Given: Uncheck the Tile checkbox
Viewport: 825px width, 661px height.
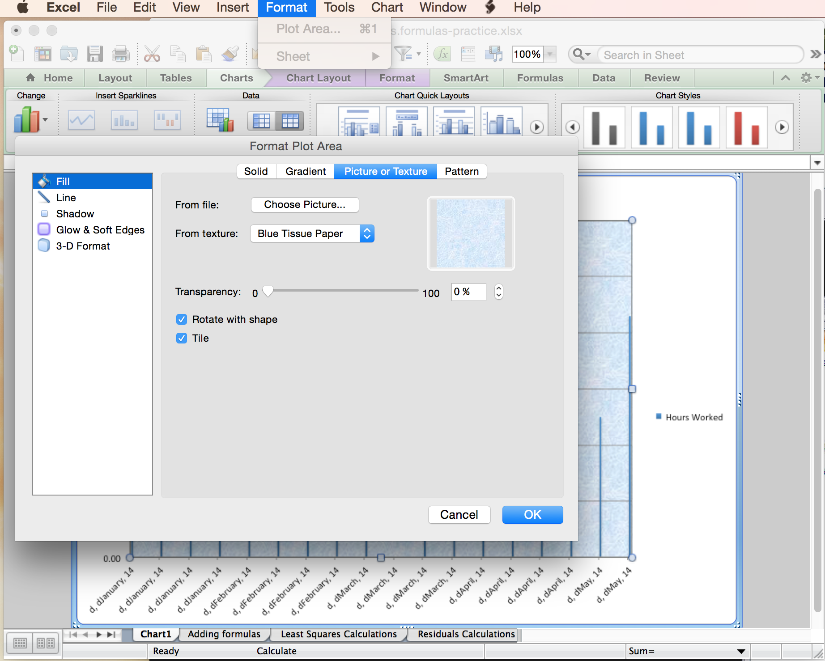Looking at the screenshot, I should (182, 338).
